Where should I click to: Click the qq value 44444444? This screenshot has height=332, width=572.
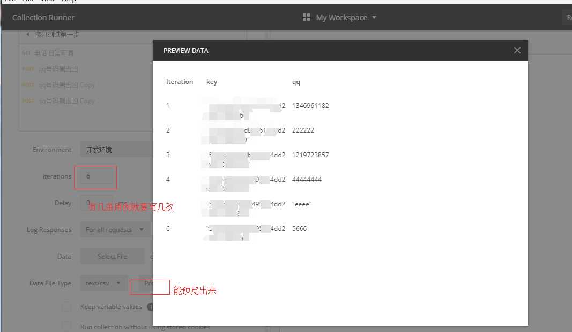[x=307, y=179]
